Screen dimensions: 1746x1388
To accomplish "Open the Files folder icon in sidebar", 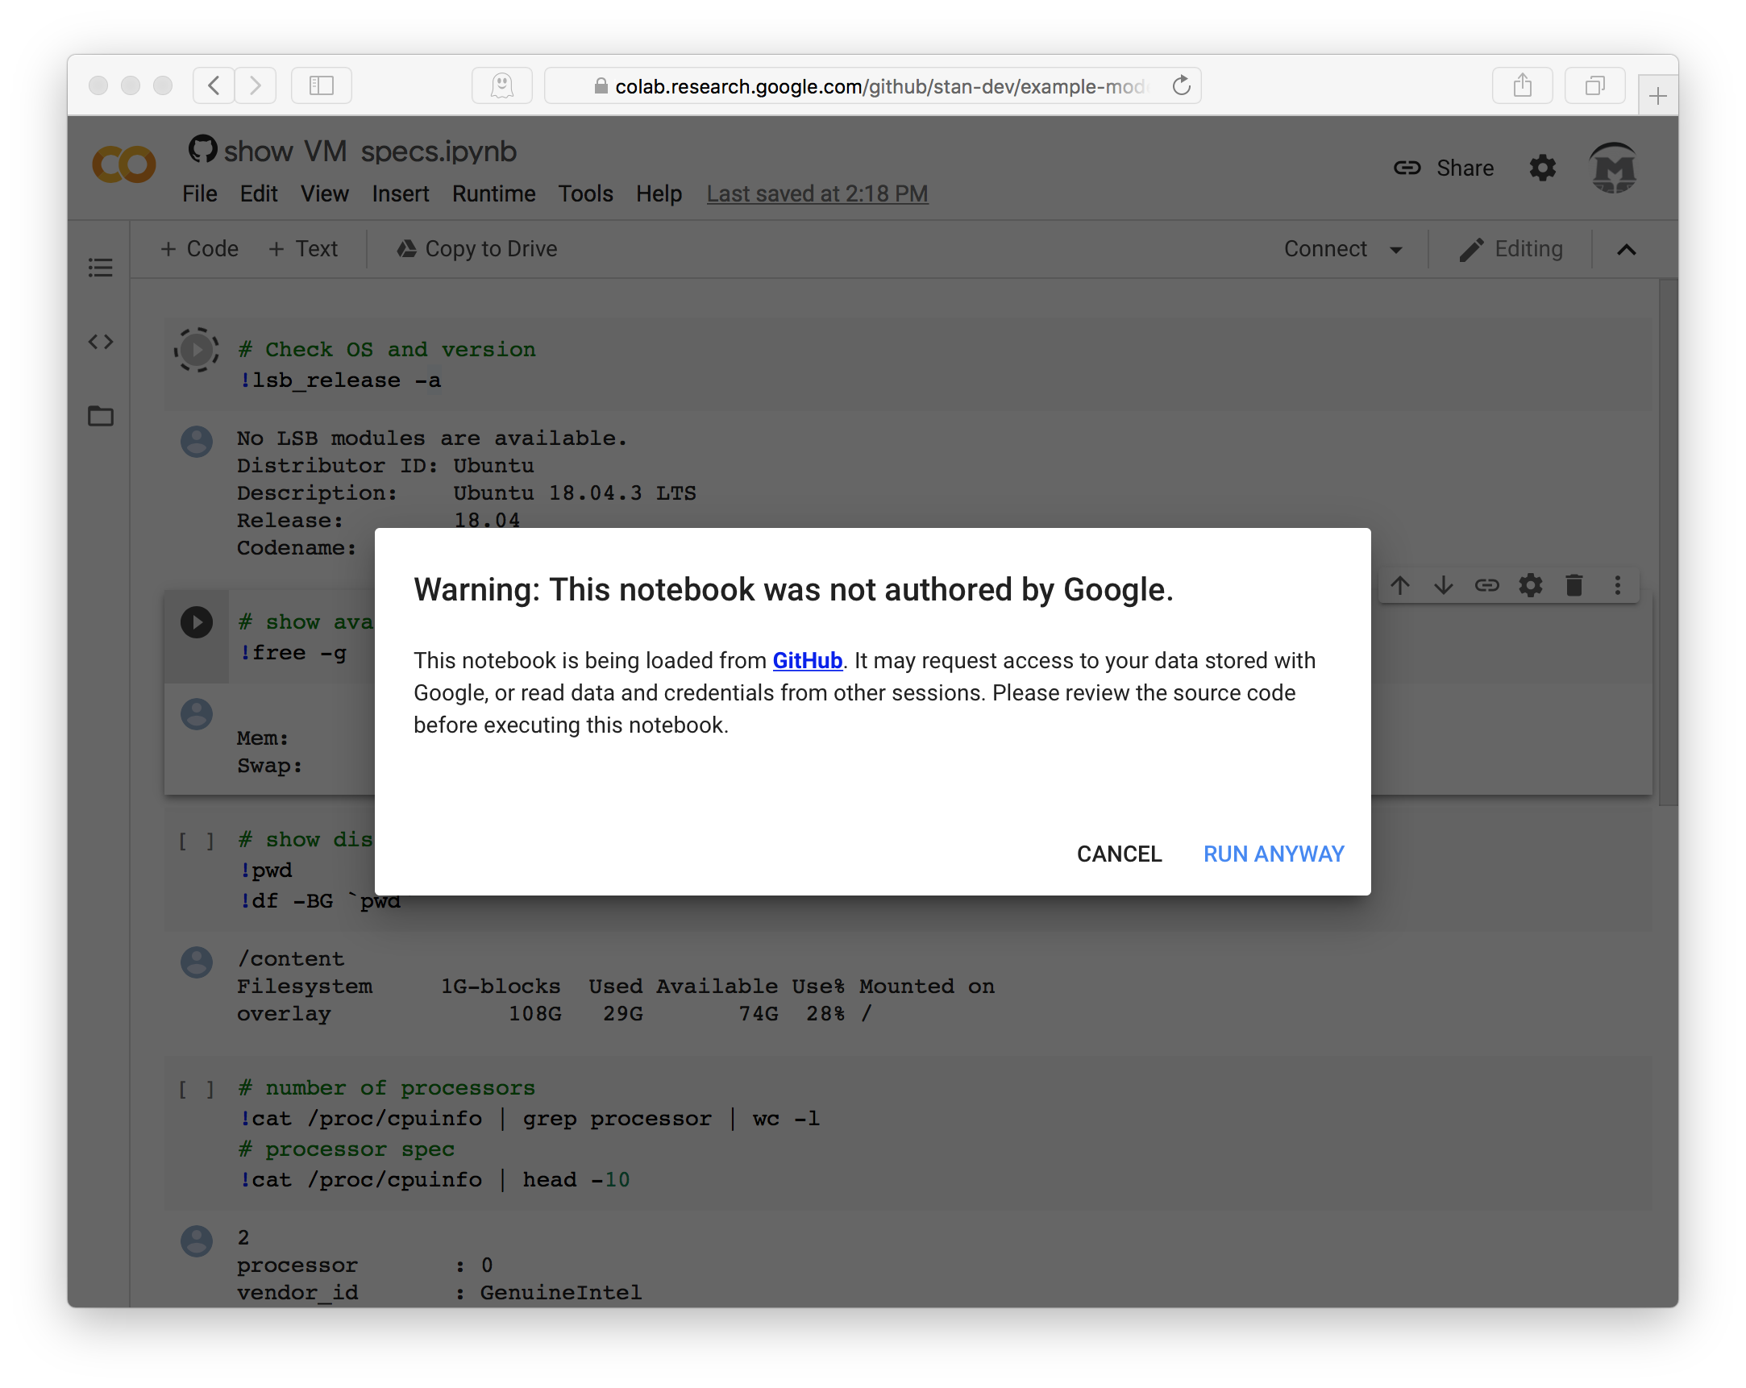I will [x=101, y=416].
